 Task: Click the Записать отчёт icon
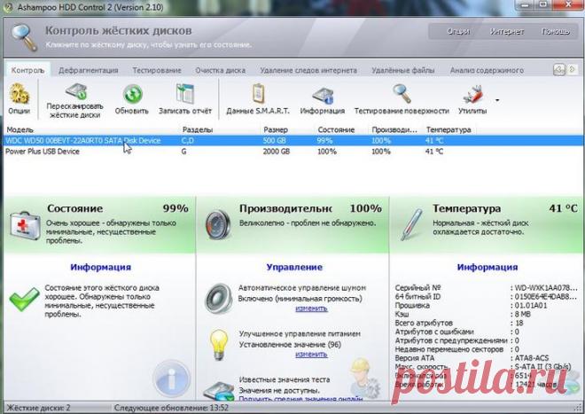click(184, 93)
